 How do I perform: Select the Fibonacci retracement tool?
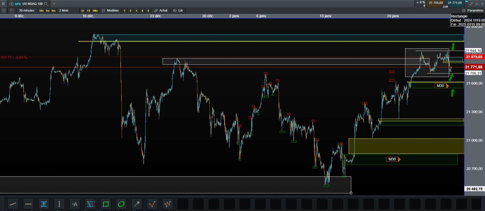coord(90,204)
